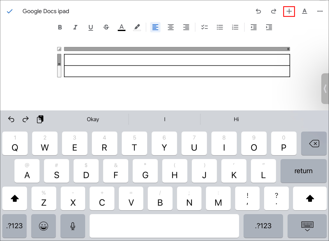This screenshot has height=241, width=329.
Task: Open text formatting options via the A icon
Action: [305, 11]
